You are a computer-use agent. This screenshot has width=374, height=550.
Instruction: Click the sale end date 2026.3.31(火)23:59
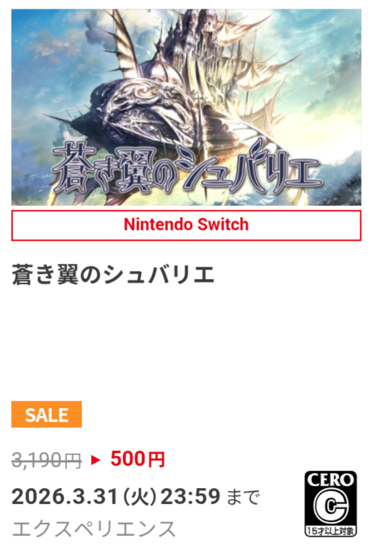tap(116, 497)
